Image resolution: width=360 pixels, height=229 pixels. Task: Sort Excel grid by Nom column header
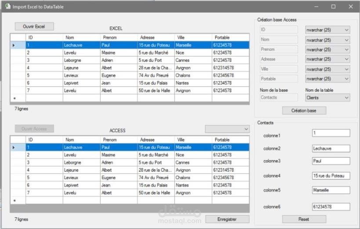pyautogui.click(x=81, y=37)
